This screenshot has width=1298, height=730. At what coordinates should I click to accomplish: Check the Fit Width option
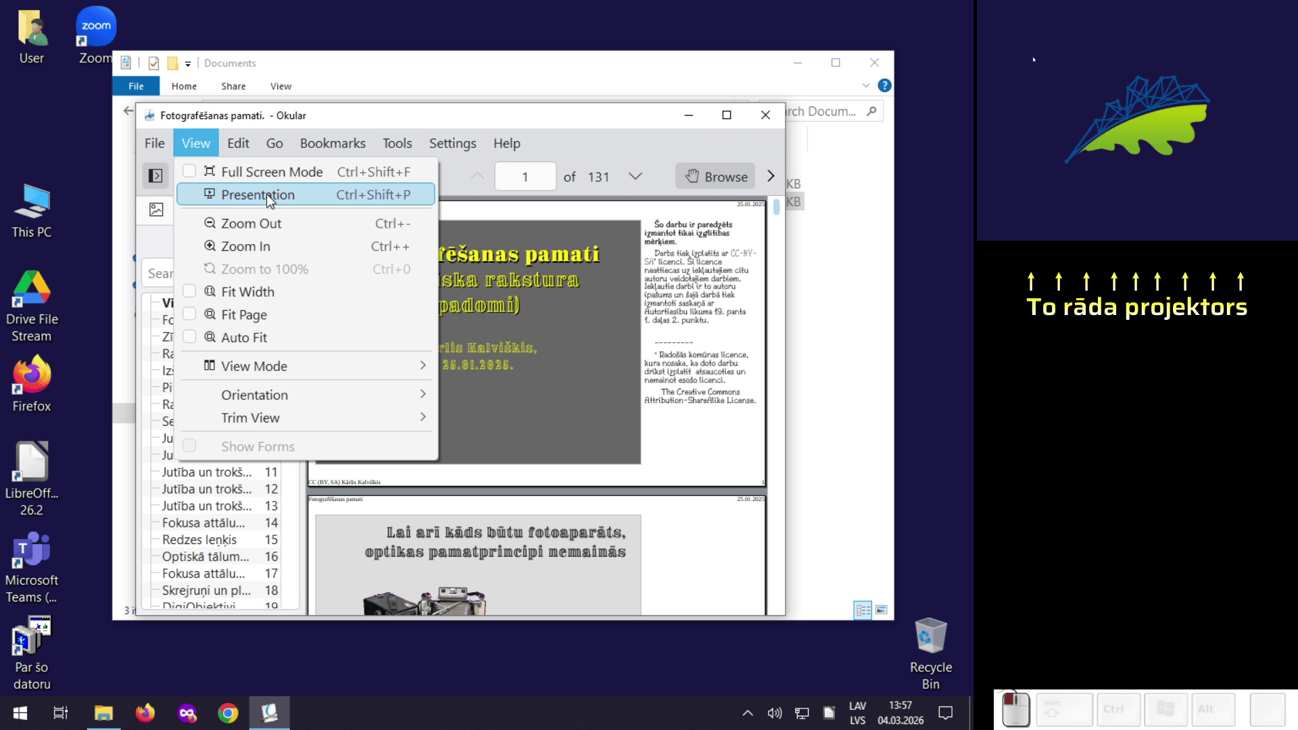(189, 291)
